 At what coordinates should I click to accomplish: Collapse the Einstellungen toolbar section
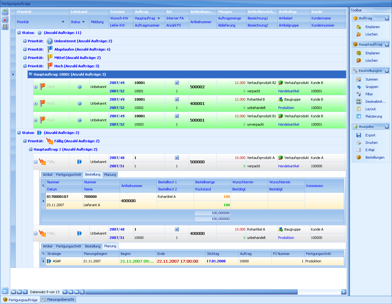click(x=387, y=71)
